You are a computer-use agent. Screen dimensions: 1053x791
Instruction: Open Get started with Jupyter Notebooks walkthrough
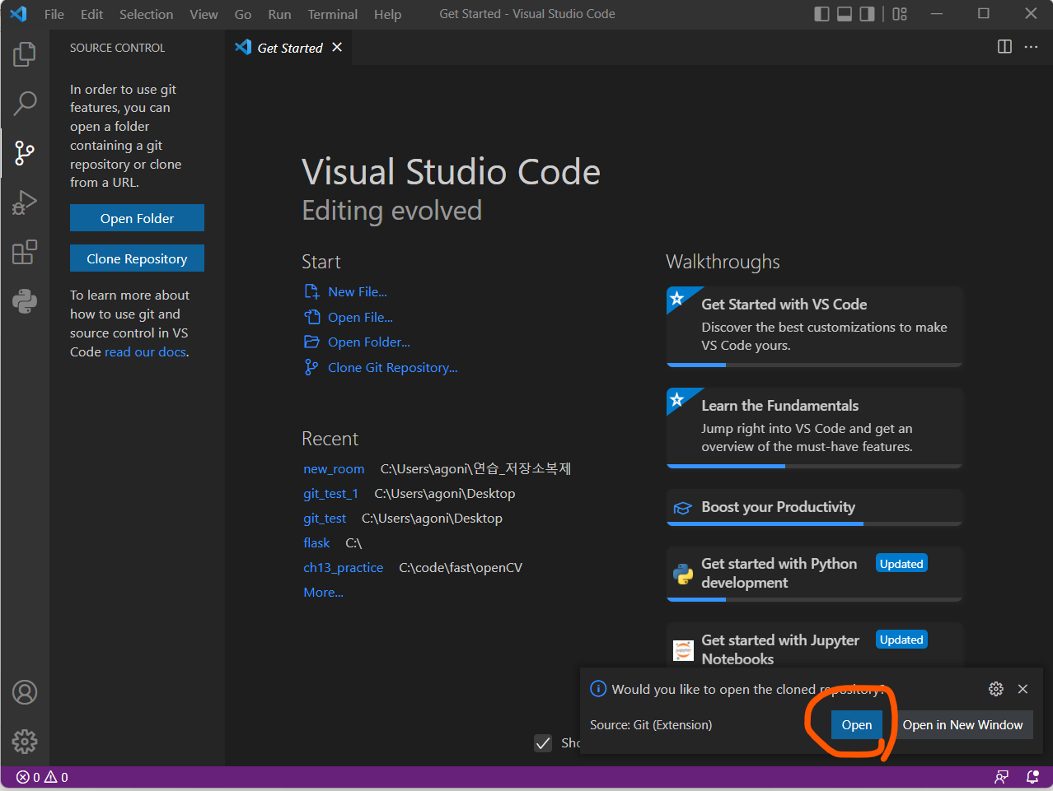(814, 645)
